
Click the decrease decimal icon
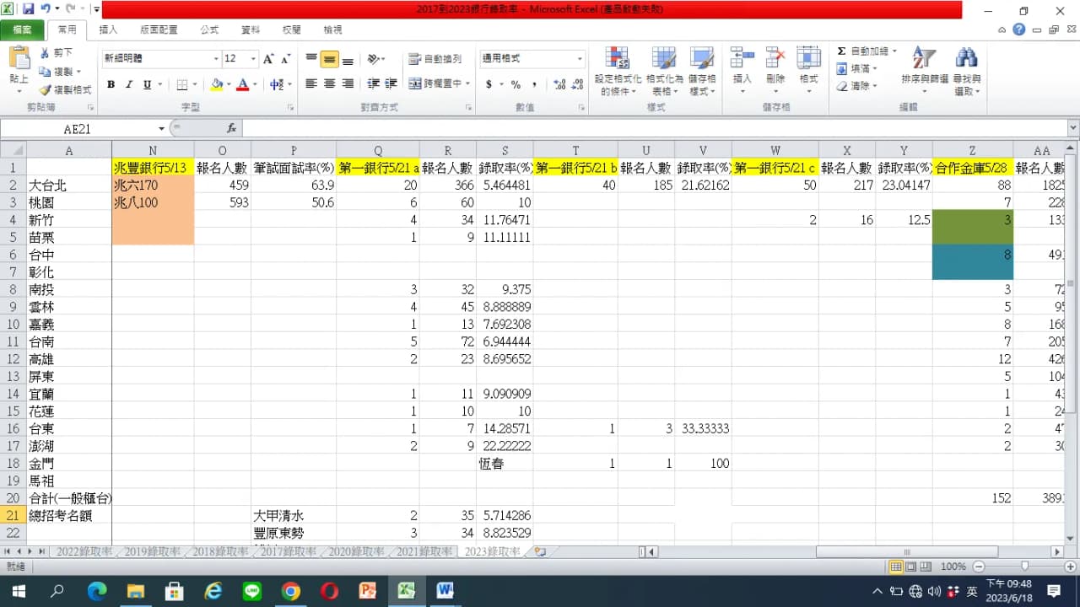577,84
